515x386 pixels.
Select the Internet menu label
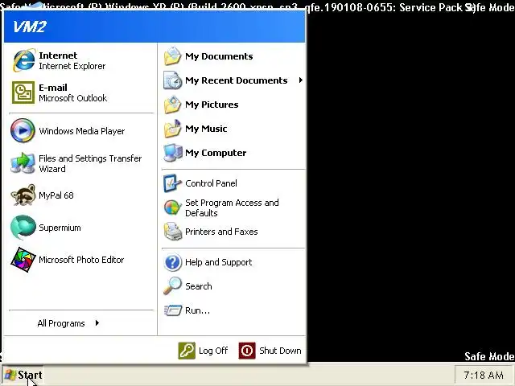click(58, 55)
